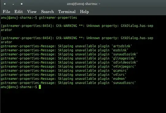Maximize the terminal window

(x=22, y=4)
